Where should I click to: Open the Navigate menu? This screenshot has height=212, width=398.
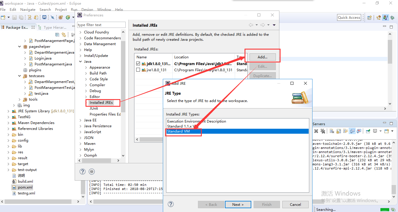click(x=28, y=9)
